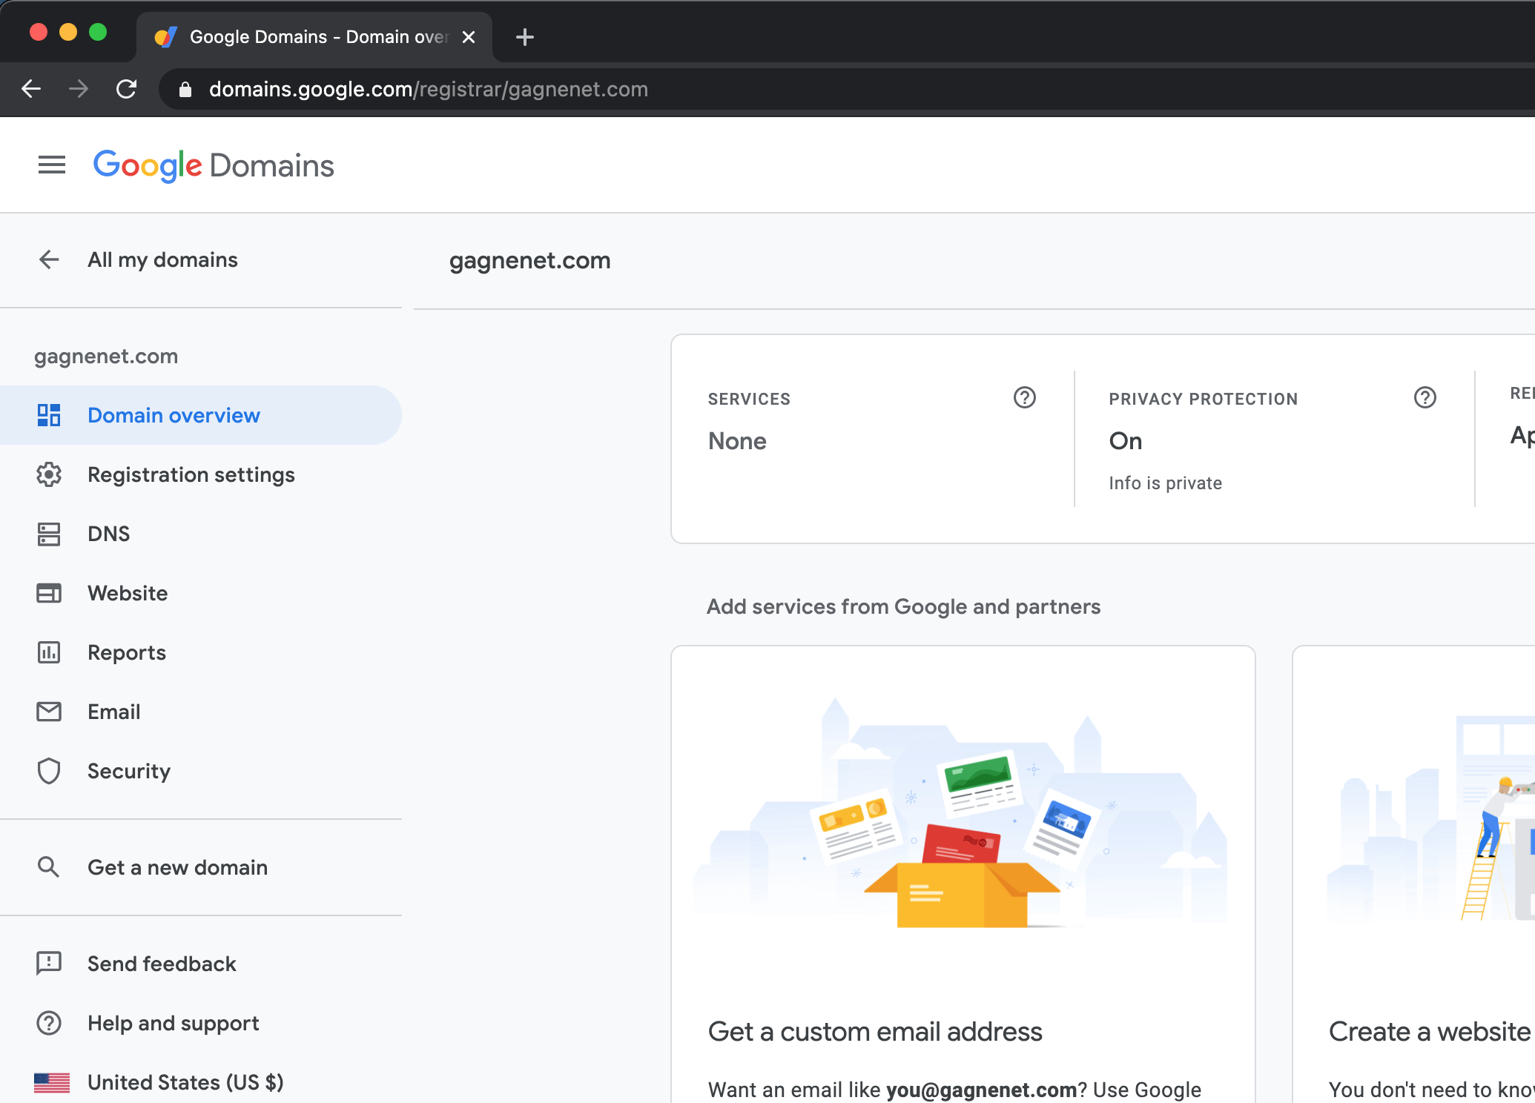The image size is (1535, 1103).
Task: Click the Security shield icon
Action: click(47, 771)
